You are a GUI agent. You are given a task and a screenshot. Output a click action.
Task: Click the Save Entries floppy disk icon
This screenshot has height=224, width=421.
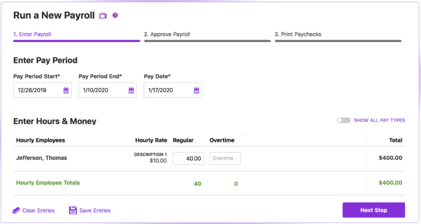pos(73,211)
